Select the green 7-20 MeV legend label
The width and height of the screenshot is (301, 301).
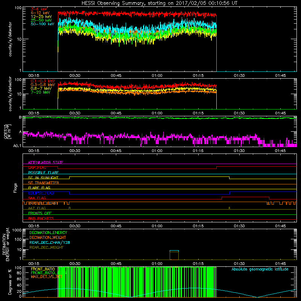point(41,92)
